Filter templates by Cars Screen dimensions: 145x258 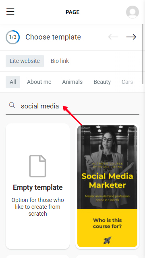tap(127, 82)
